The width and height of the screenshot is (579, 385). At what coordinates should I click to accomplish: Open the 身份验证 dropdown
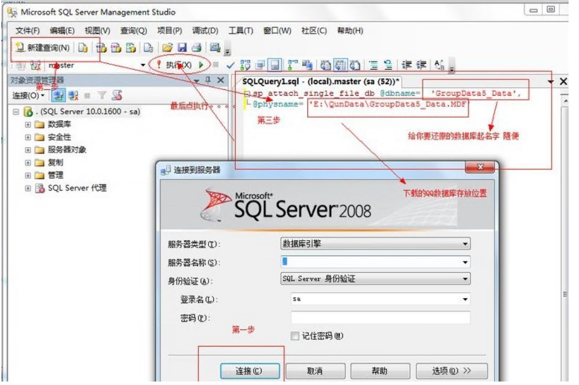pos(375,278)
